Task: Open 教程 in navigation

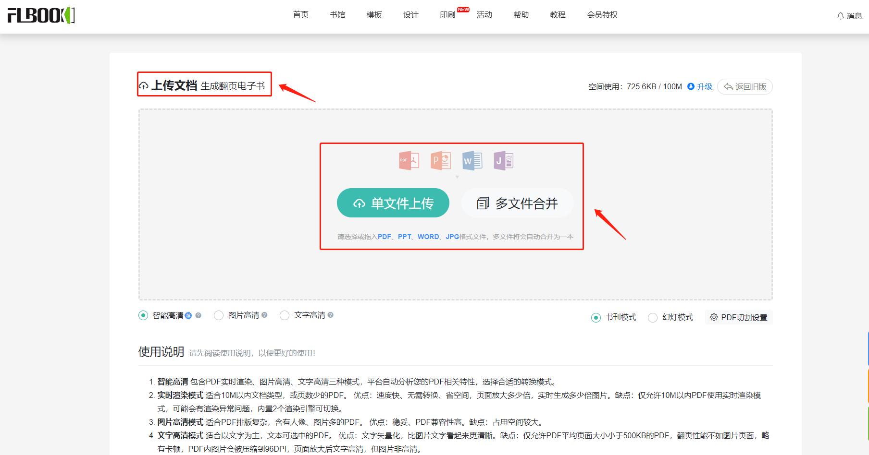Action: tap(558, 15)
